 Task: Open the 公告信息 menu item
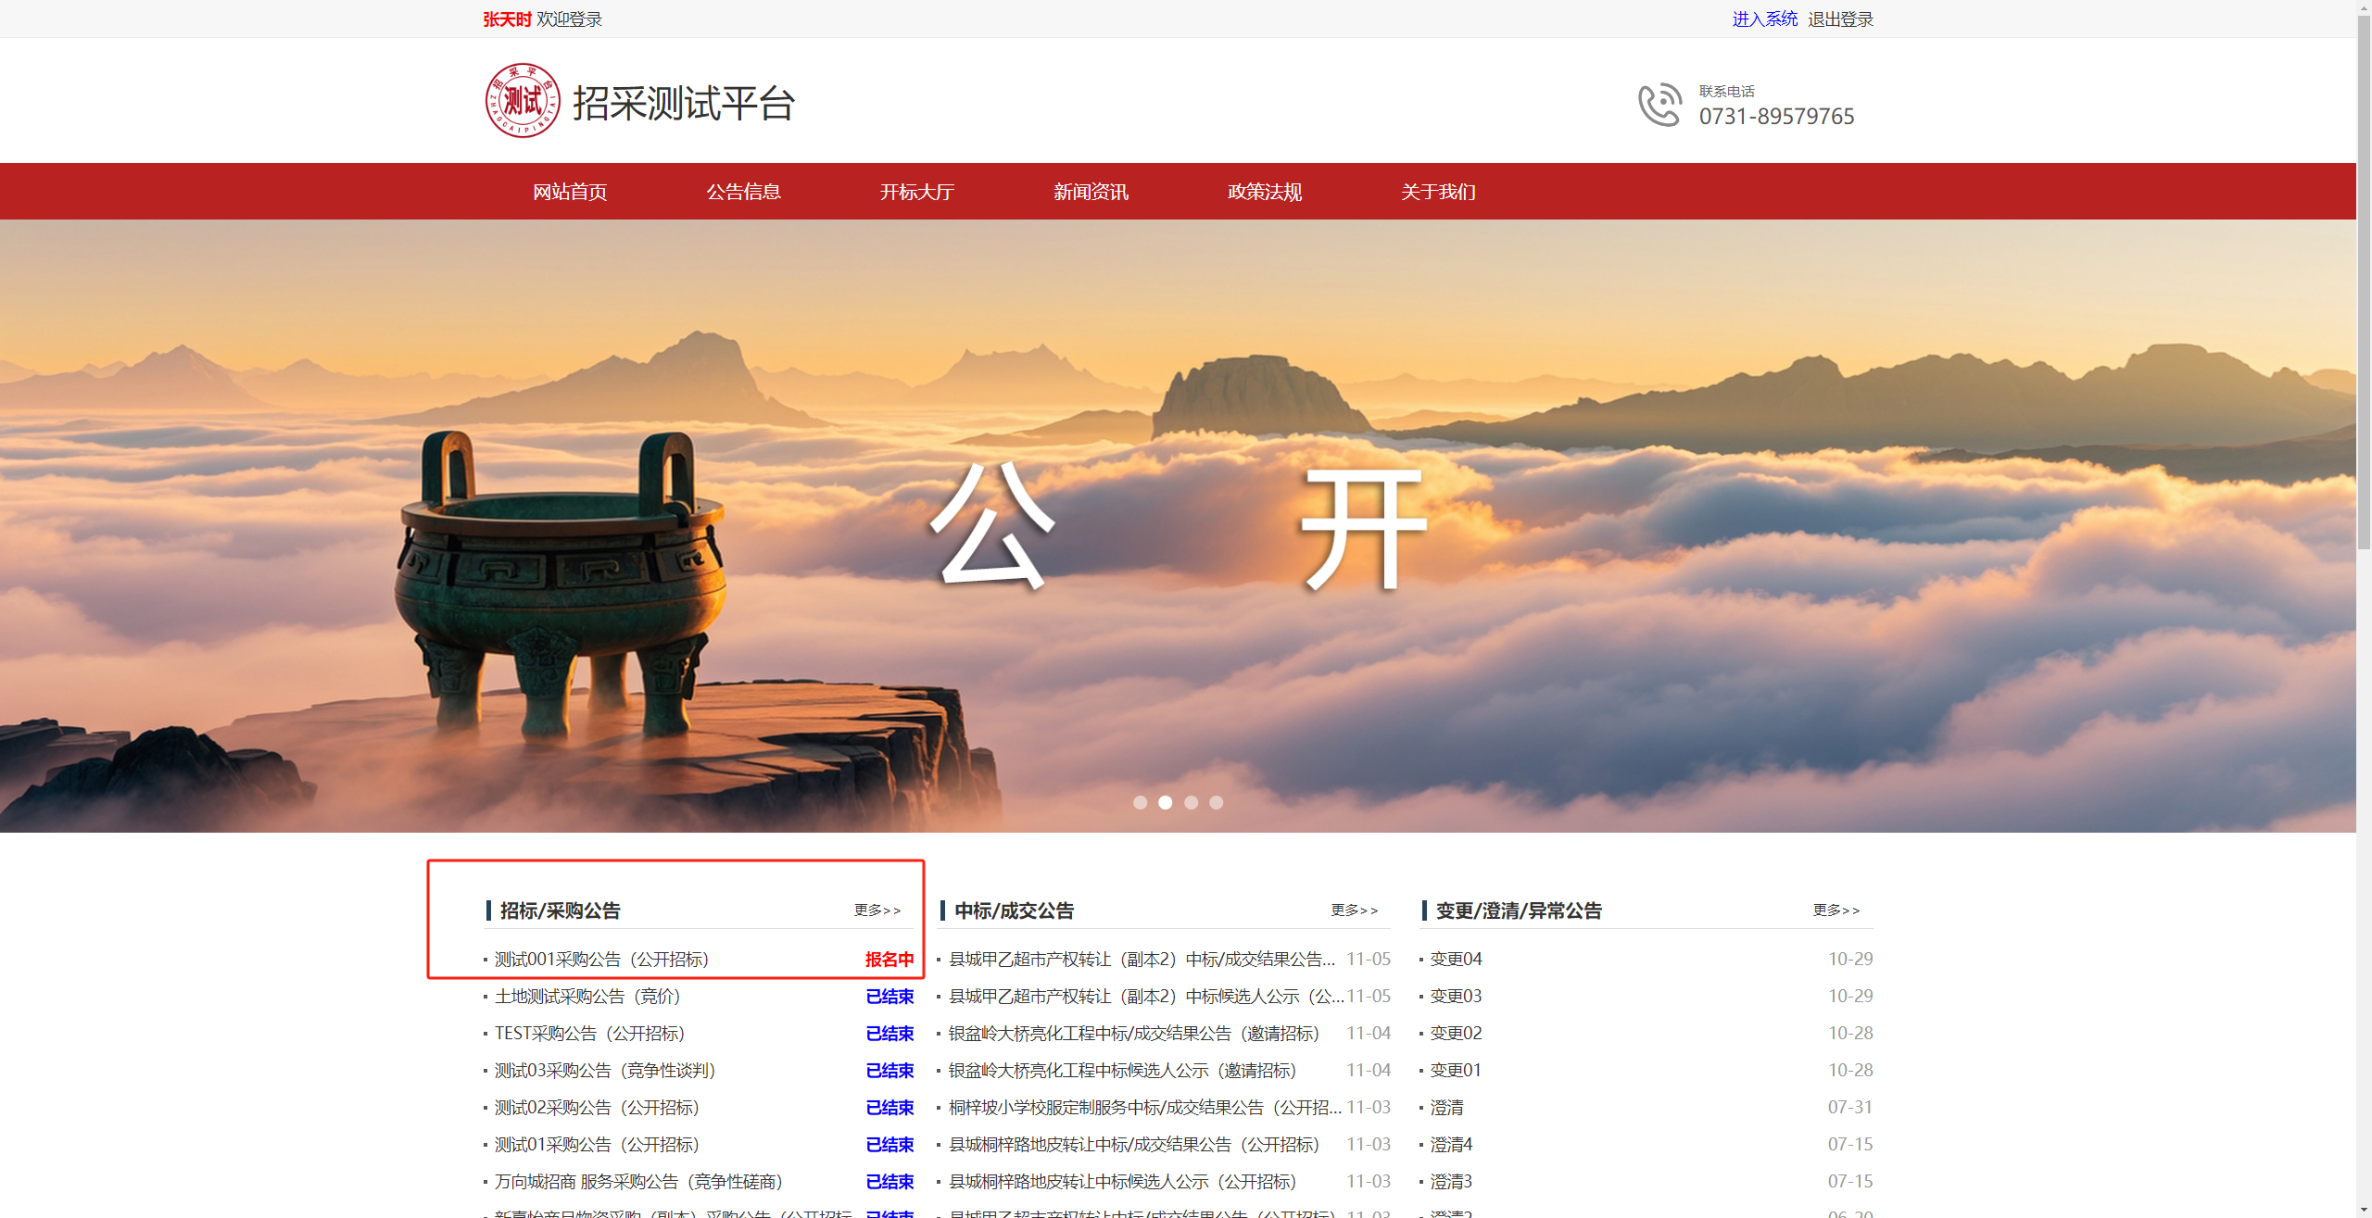pyautogui.click(x=743, y=192)
